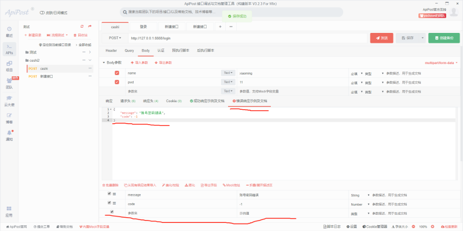Click 简化 simplify icon
Screen dimensions: 463x231
190,185
